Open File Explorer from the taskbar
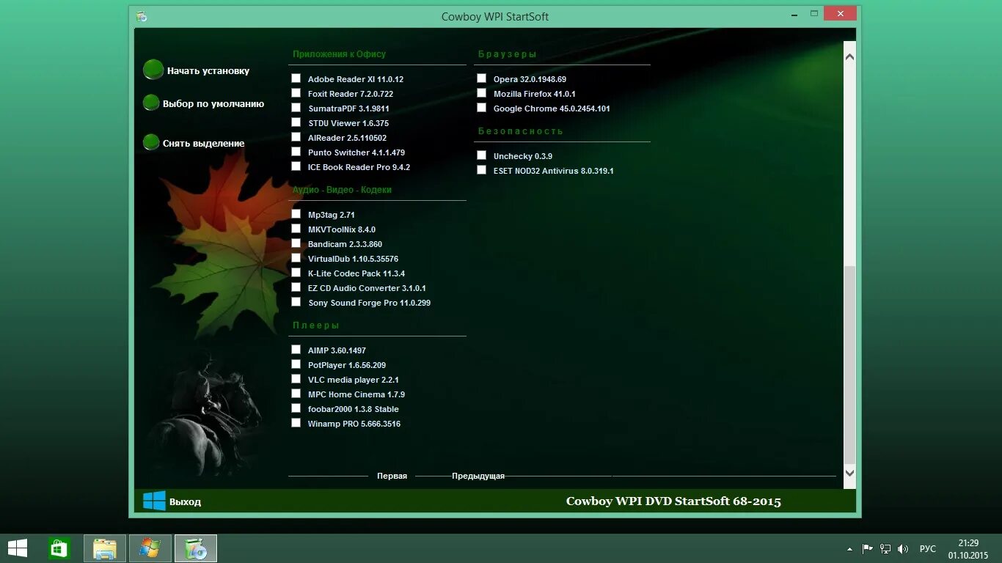Viewport: 1002px width, 563px height. click(x=105, y=548)
